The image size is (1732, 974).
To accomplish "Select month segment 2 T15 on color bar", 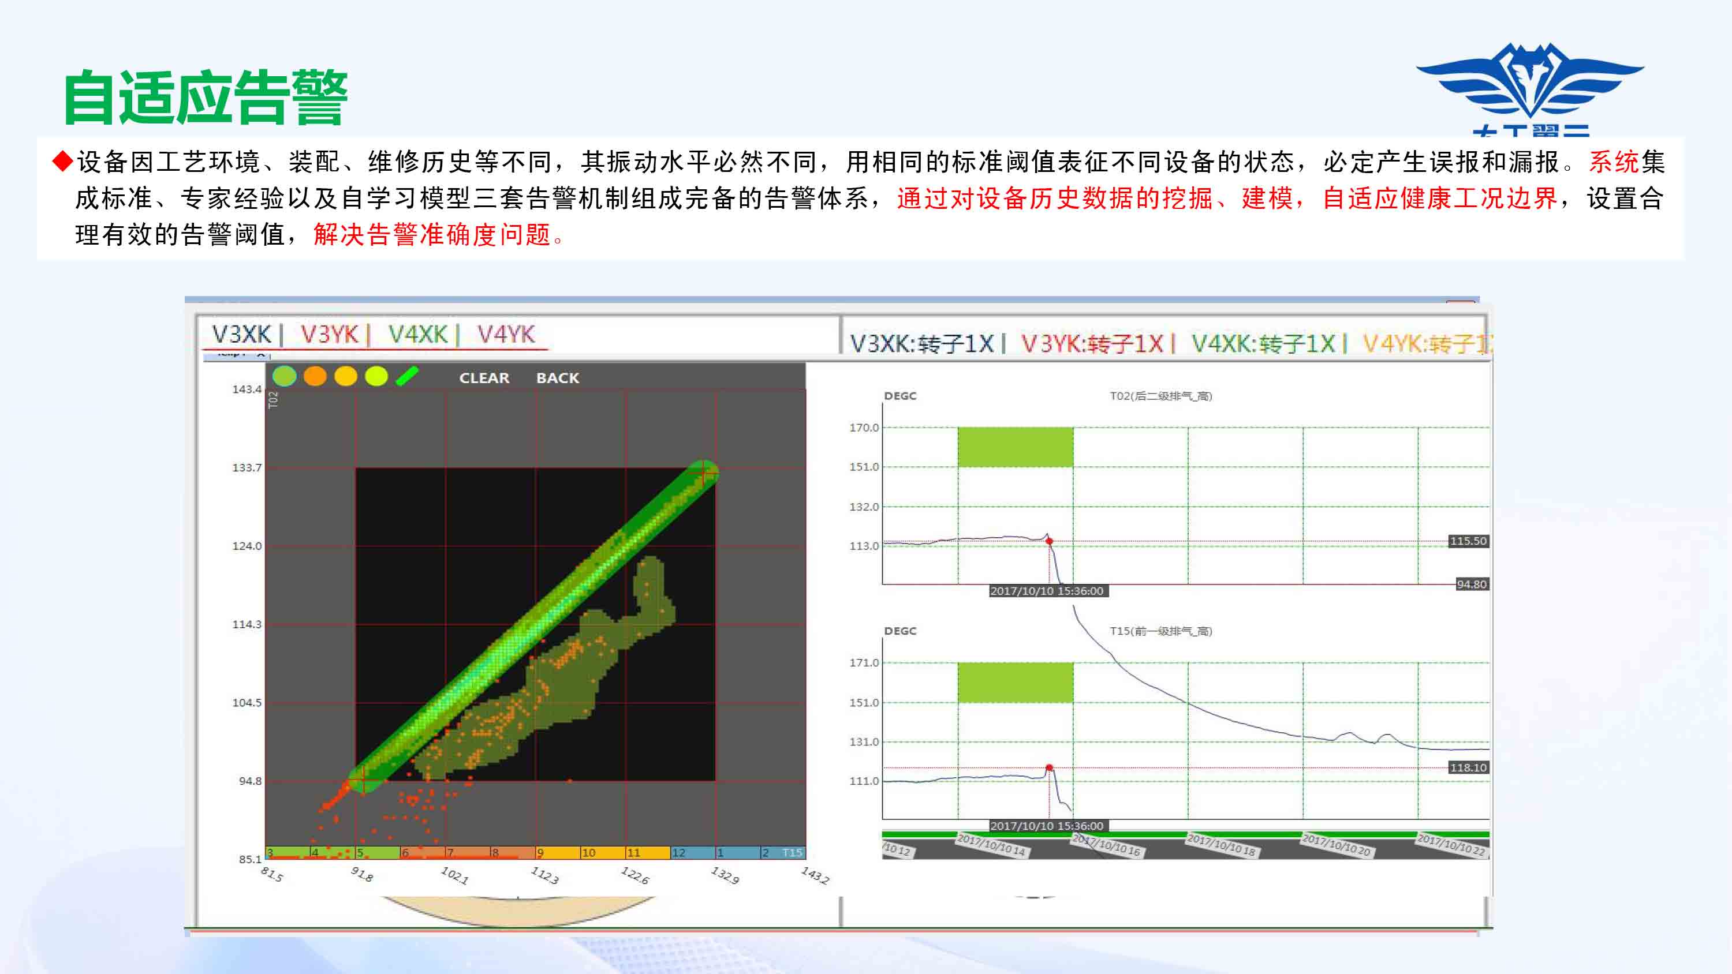I will 783,852.
